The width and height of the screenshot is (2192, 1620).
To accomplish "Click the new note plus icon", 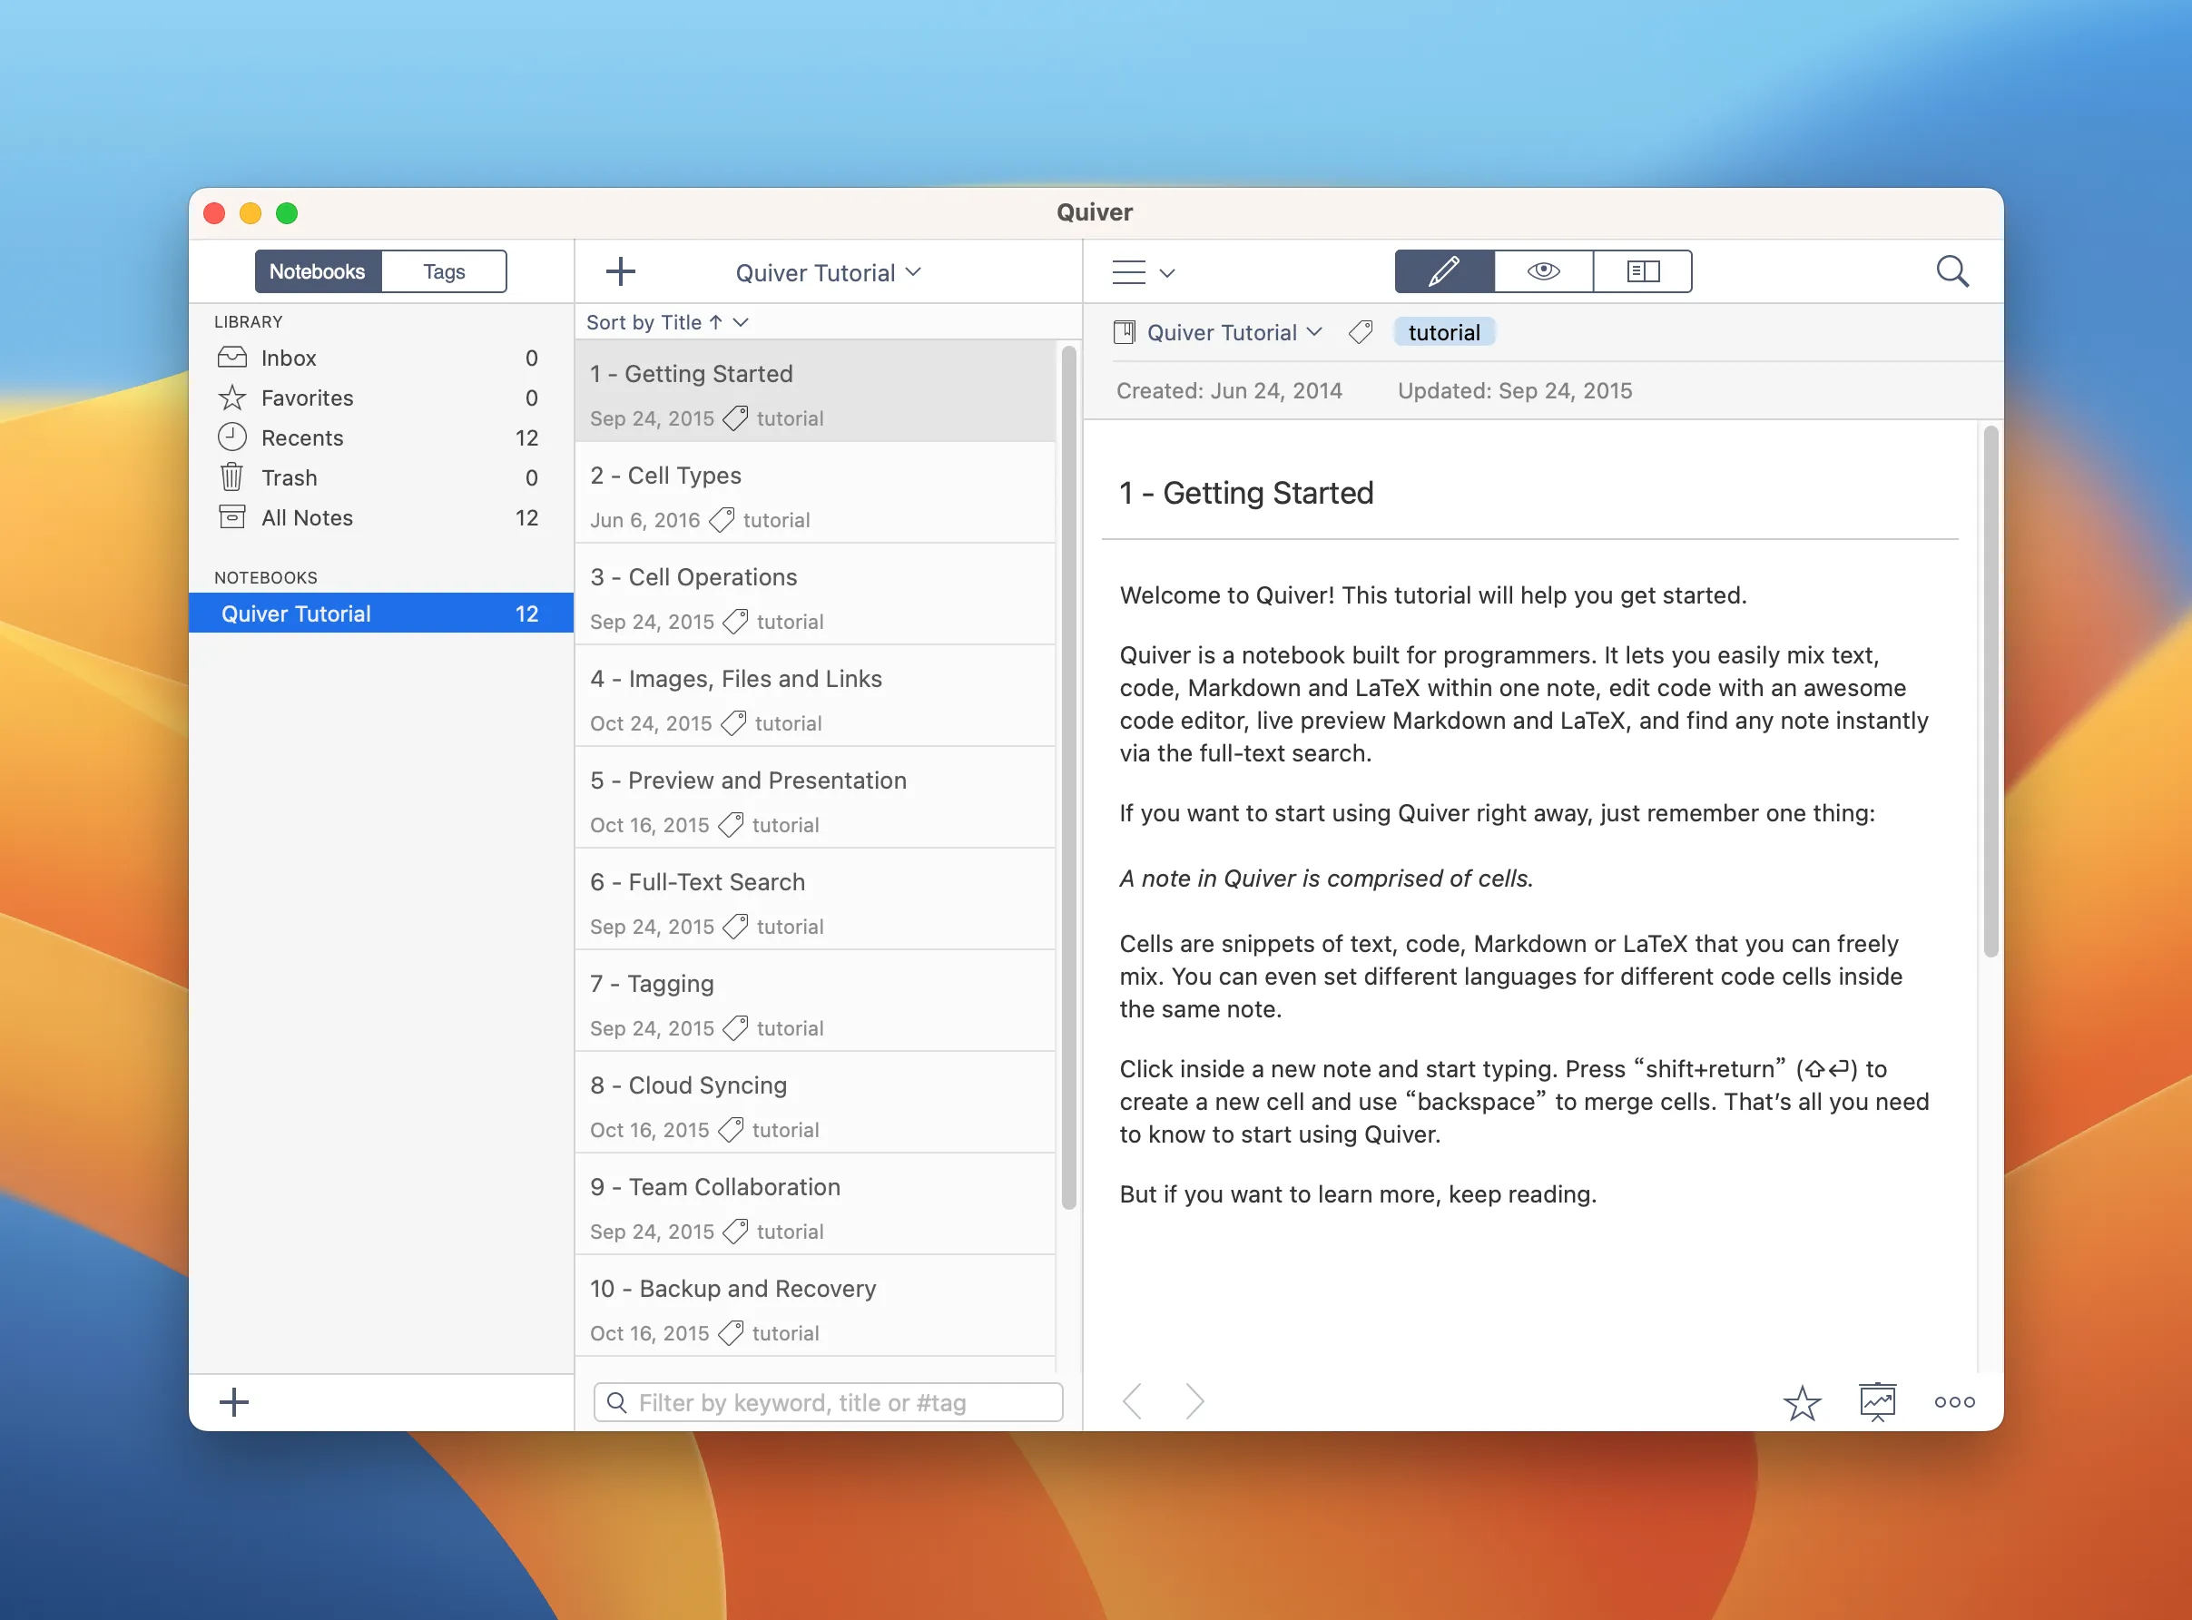I will pos(620,271).
